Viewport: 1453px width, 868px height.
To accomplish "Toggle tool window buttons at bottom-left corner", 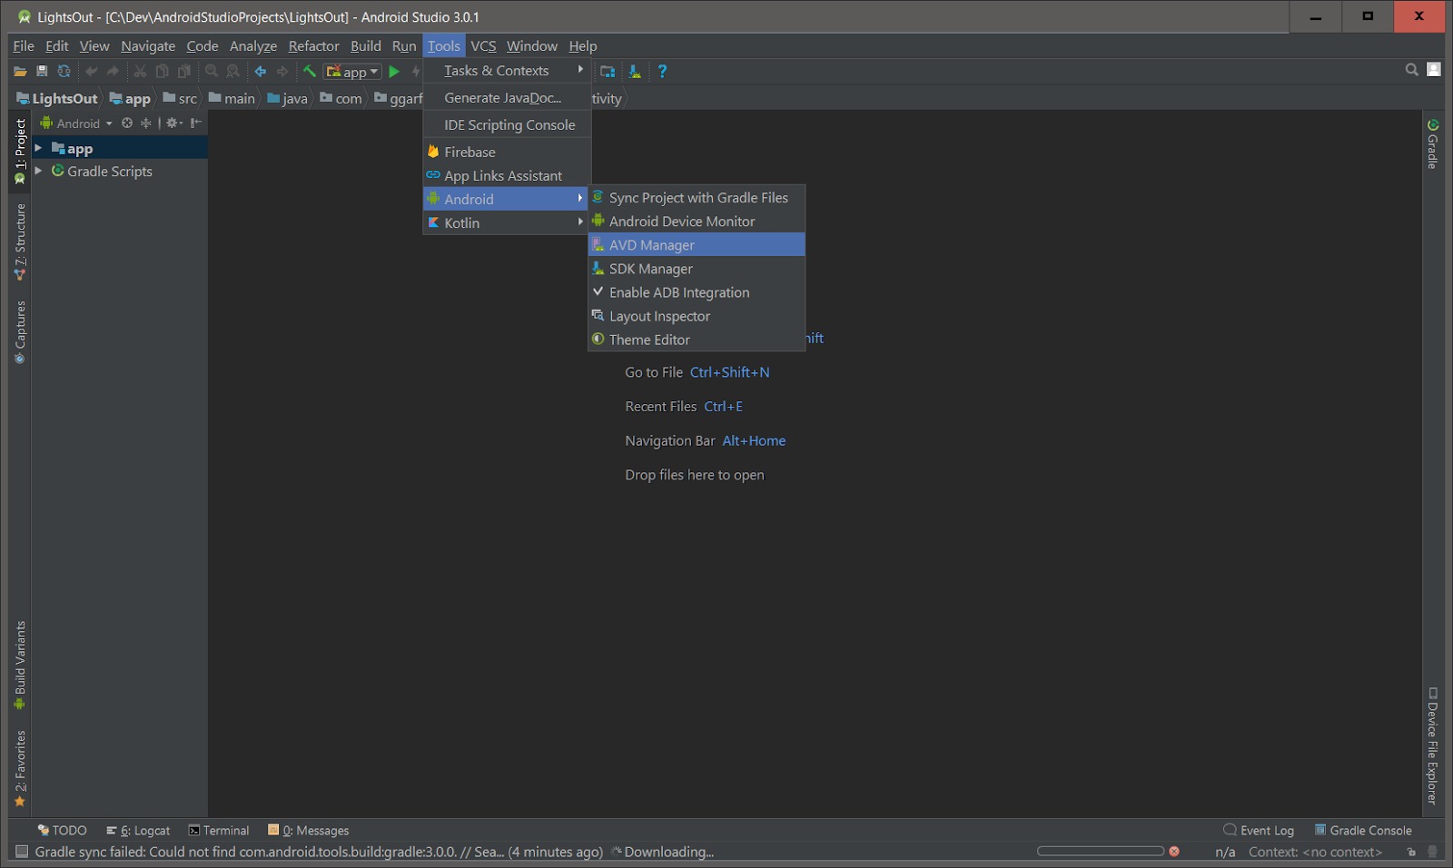I will coord(22,852).
